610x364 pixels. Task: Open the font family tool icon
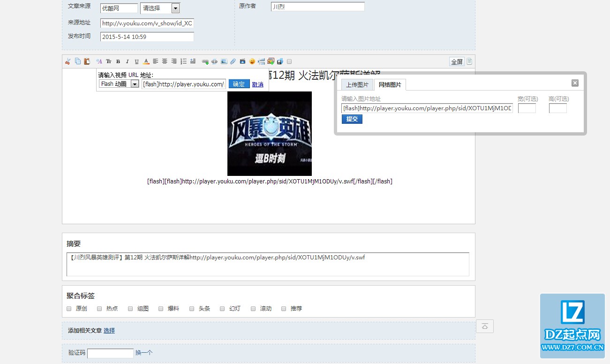coord(99,61)
